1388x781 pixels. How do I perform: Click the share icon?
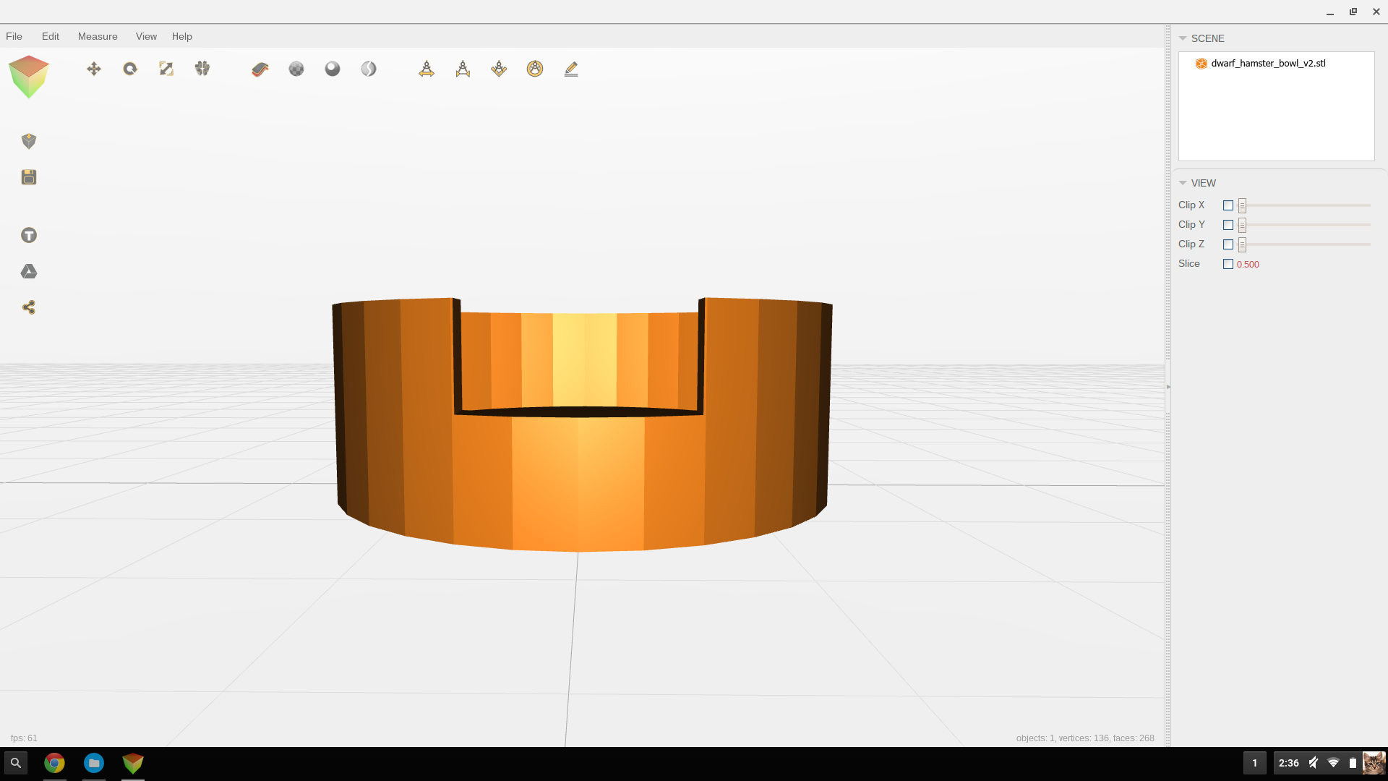click(29, 307)
